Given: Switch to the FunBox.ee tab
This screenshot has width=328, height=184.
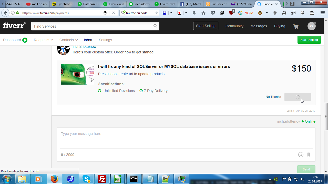Looking at the screenshot, I should (x=216, y=4).
